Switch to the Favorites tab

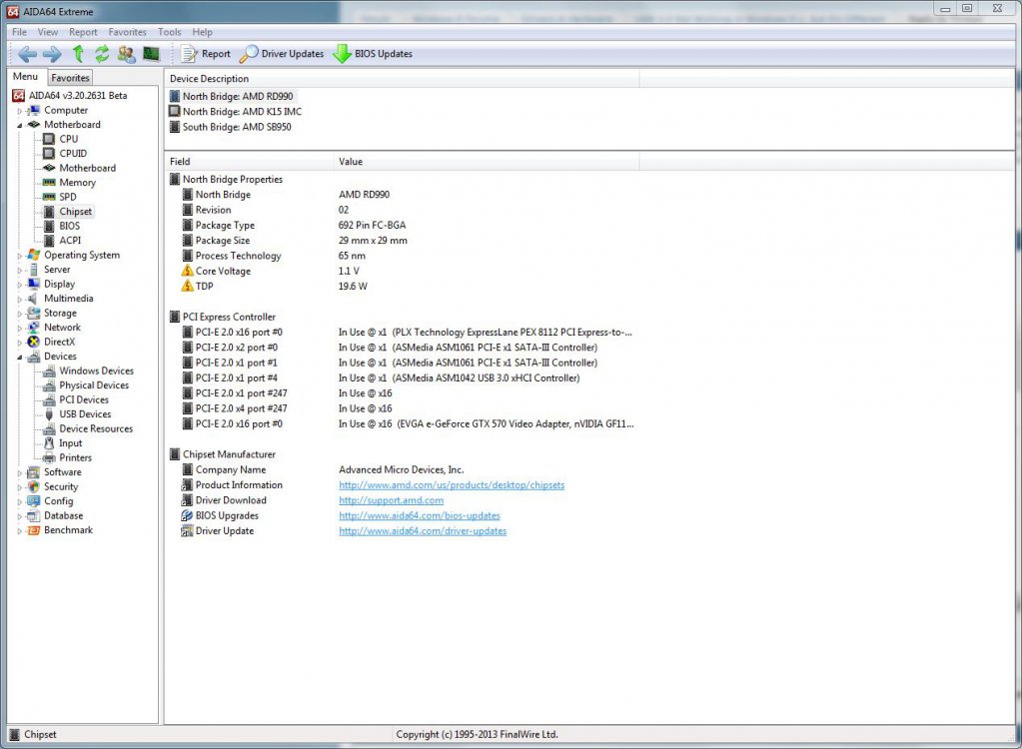[x=70, y=78]
